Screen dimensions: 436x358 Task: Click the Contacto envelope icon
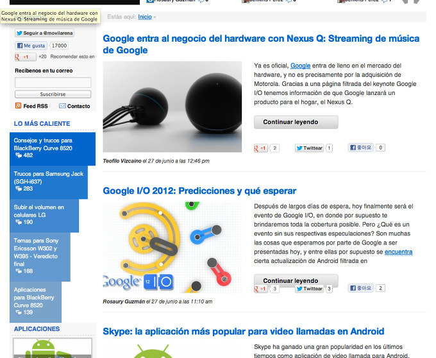(x=62, y=106)
